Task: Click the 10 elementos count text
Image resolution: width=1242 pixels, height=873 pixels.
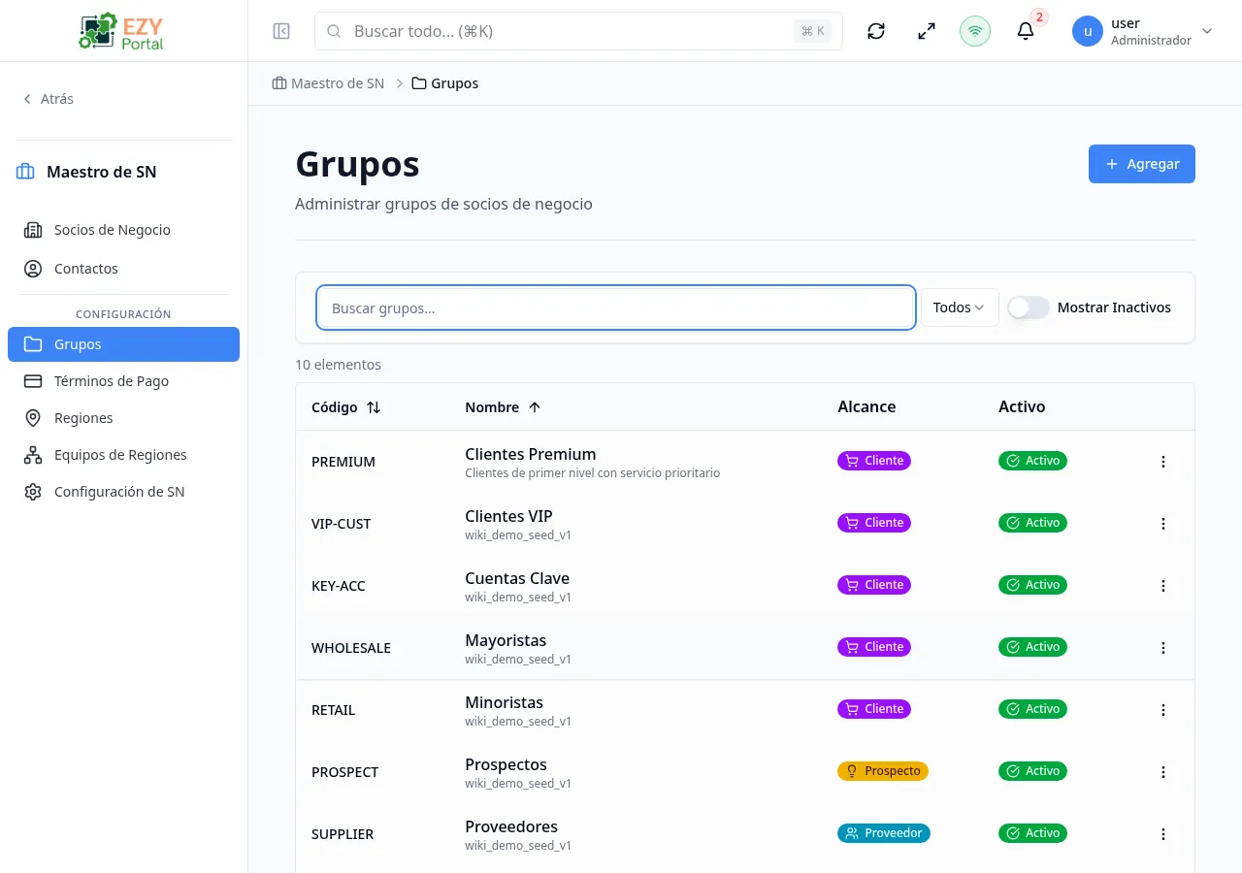Action: click(338, 365)
